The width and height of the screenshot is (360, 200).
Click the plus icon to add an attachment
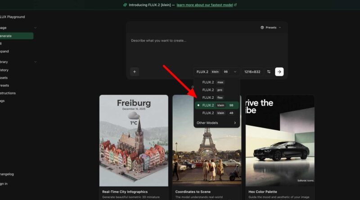click(135, 71)
